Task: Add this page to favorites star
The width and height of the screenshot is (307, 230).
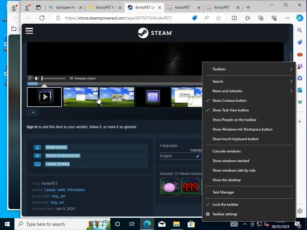Action: pyautogui.click(x=219, y=18)
